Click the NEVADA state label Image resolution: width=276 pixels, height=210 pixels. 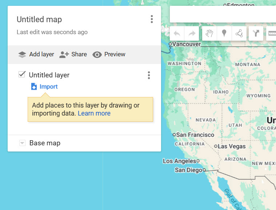point(205,120)
